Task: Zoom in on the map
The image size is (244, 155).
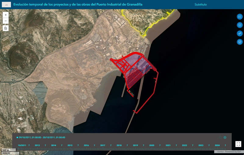Action: click(x=5, y=15)
